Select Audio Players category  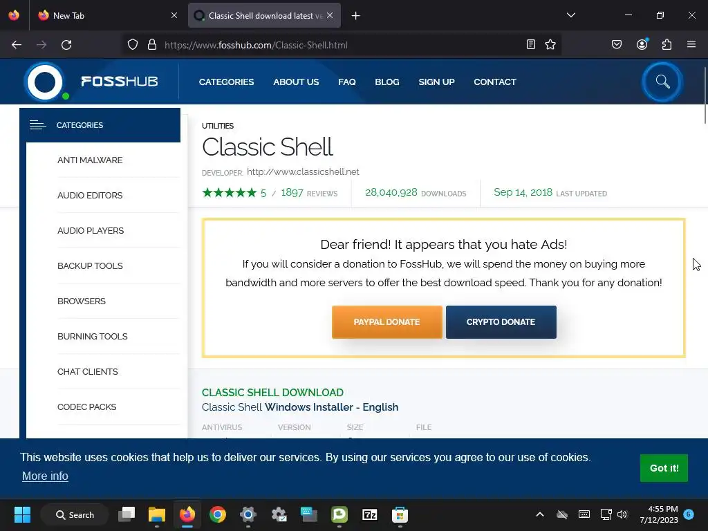(x=91, y=230)
